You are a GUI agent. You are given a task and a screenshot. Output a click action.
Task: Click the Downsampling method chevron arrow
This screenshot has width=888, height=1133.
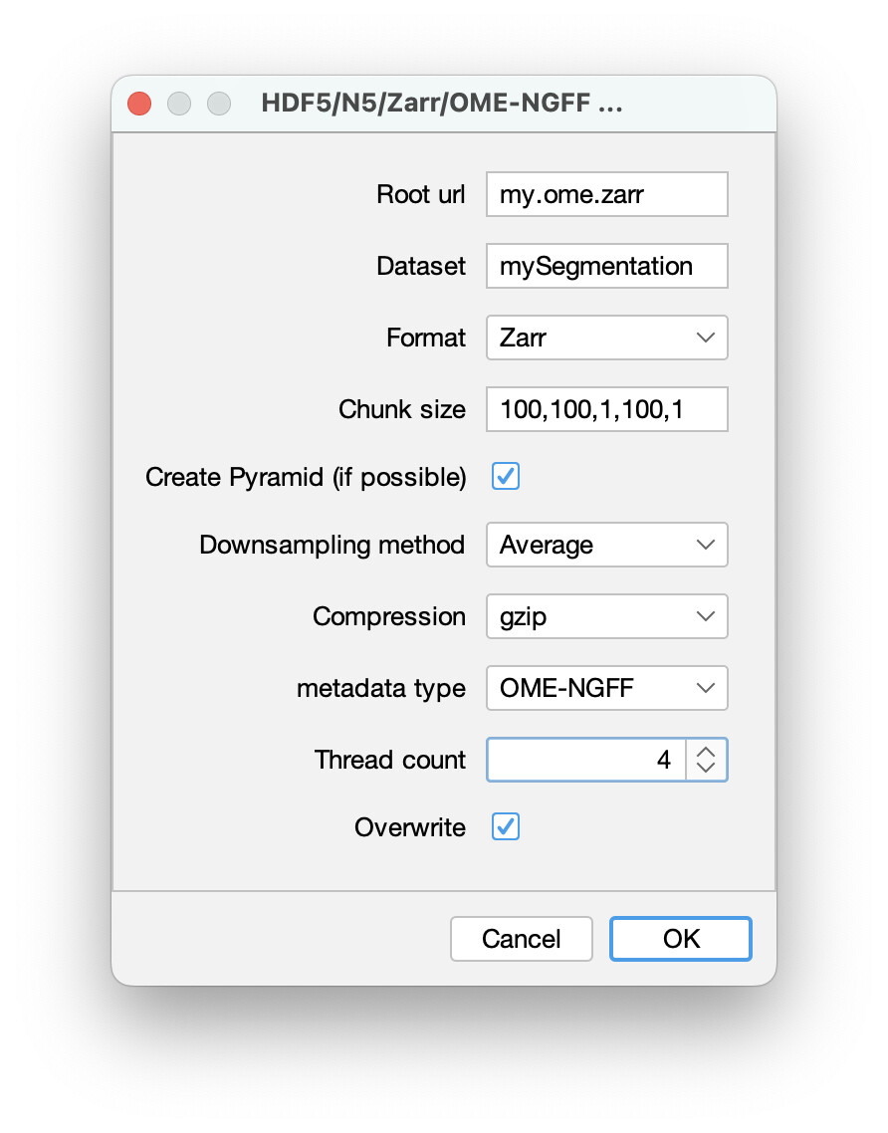tap(705, 545)
